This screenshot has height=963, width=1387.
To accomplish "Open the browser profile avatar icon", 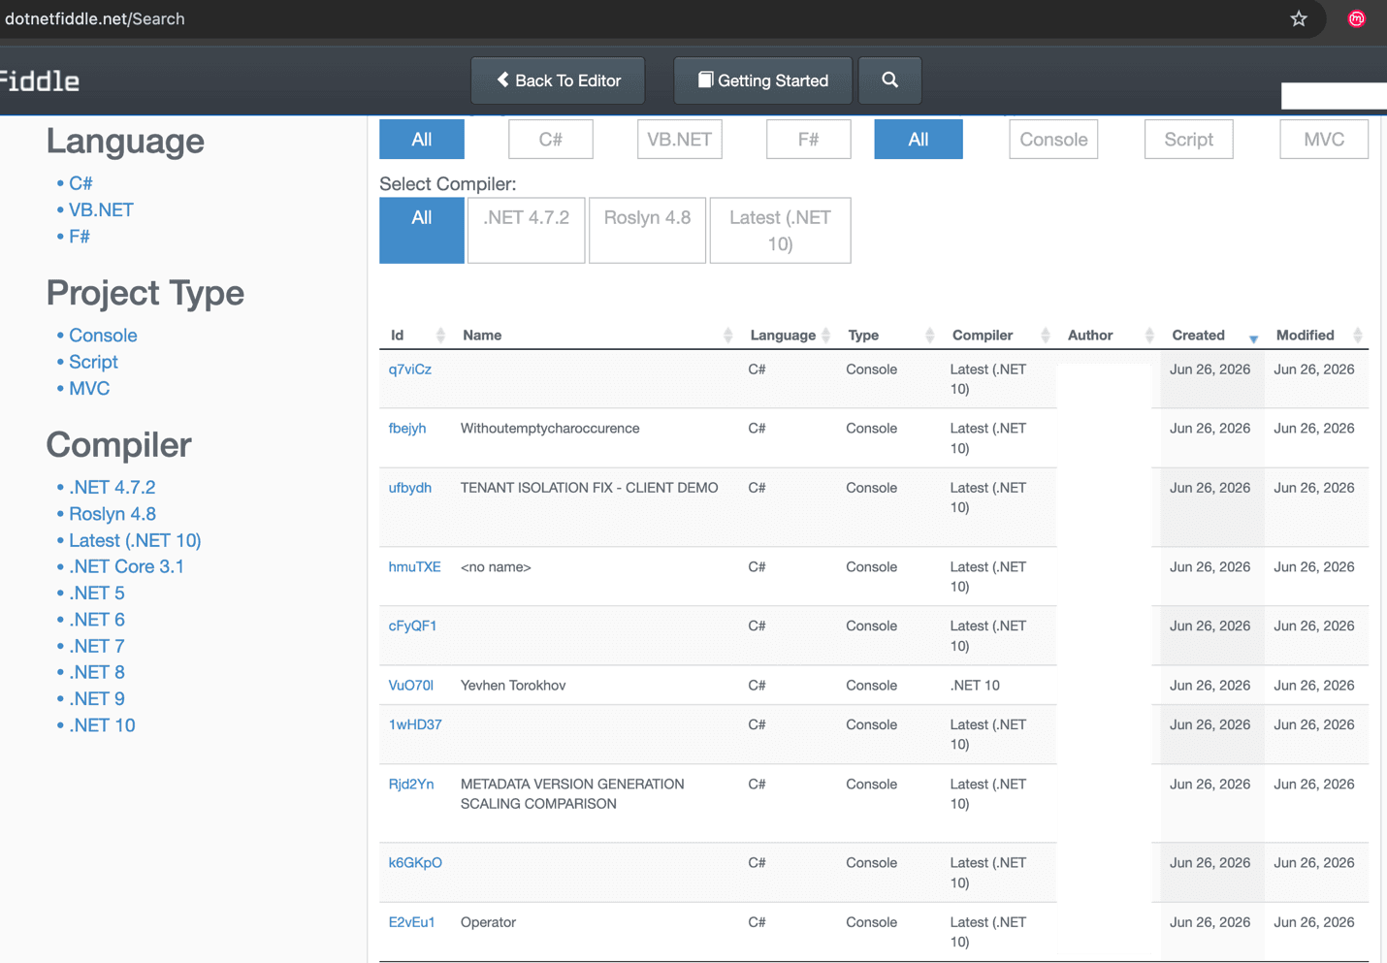I will click(1356, 18).
